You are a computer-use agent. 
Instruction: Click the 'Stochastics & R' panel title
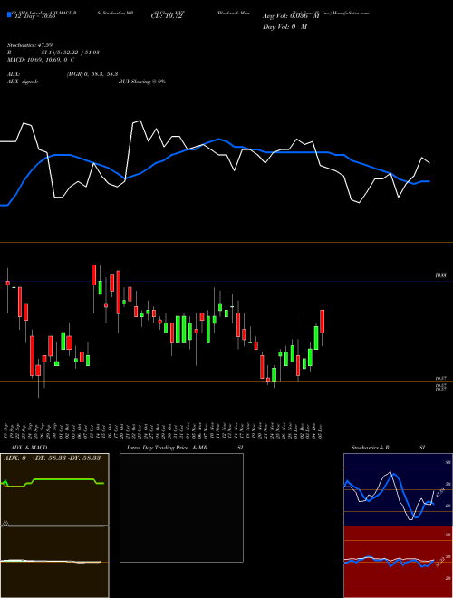click(370, 448)
